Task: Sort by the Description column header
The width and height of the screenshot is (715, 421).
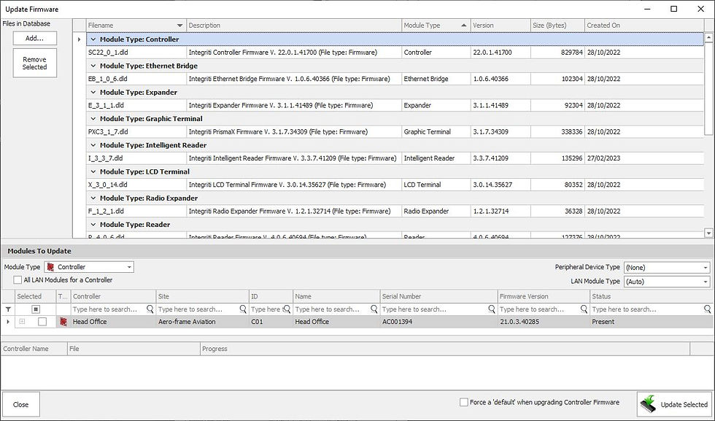Action: [293, 26]
